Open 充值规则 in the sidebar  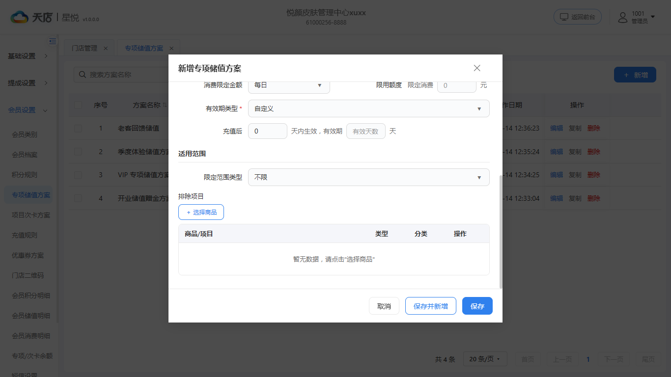(25, 235)
